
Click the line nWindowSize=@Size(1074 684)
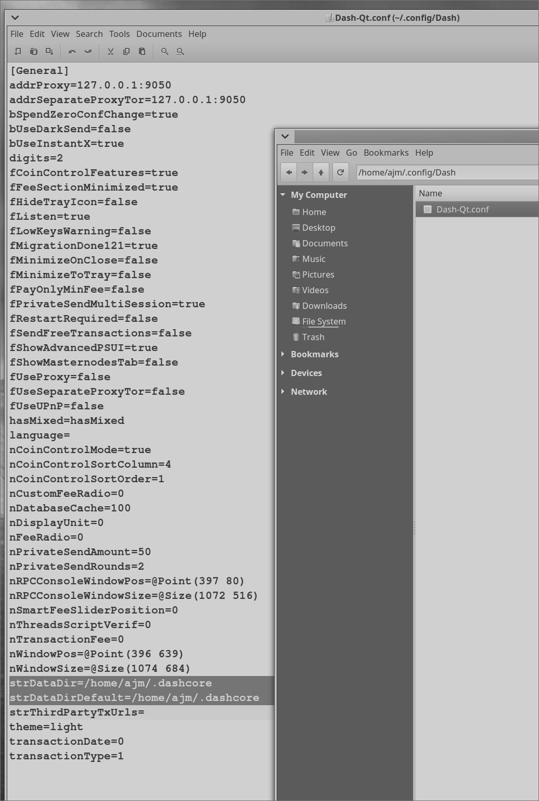[100, 669]
